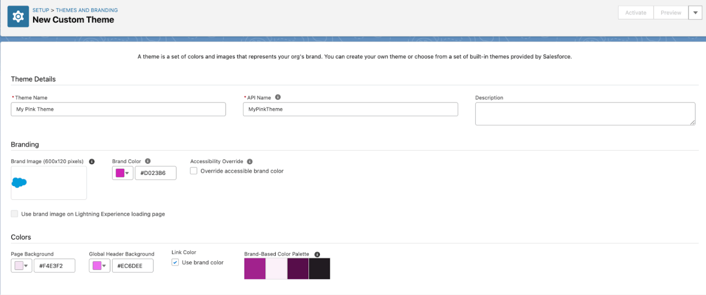Click the API Name info icon
This screenshot has width=706, height=295.
(x=278, y=97)
